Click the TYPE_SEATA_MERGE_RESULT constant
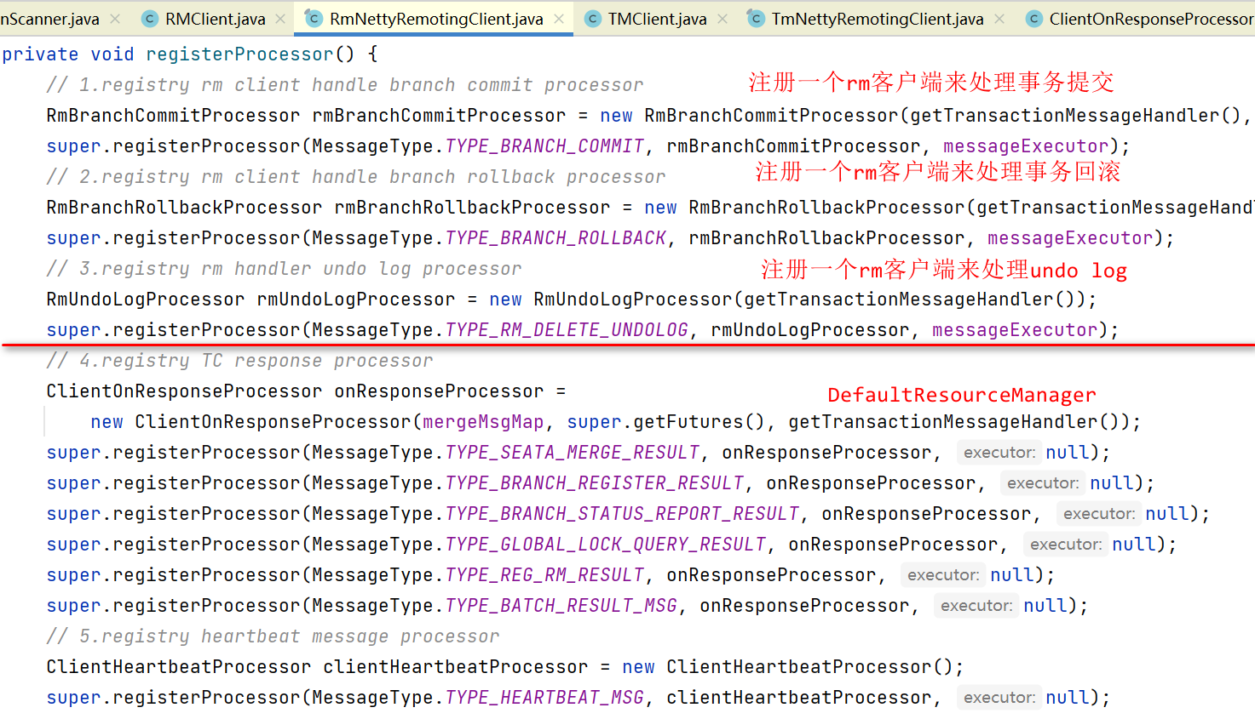 573,453
